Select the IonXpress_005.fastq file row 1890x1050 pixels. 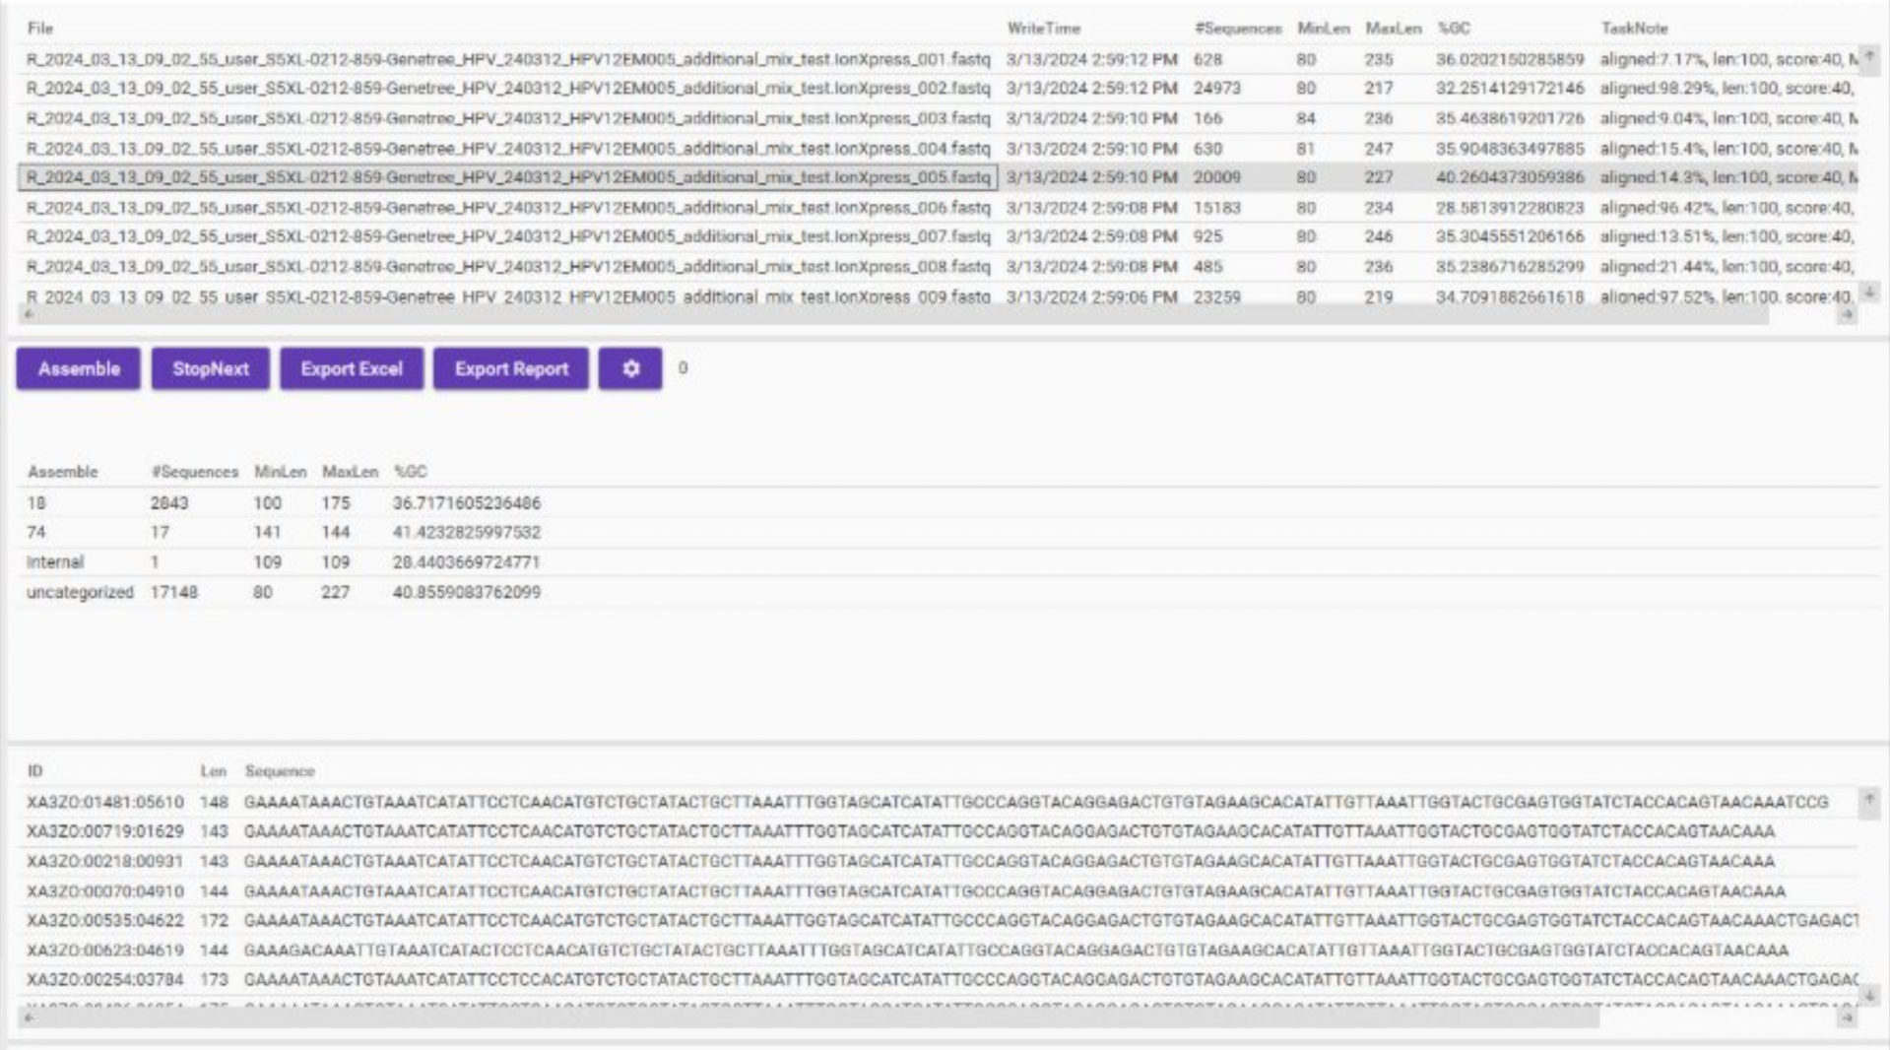point(938,177)
